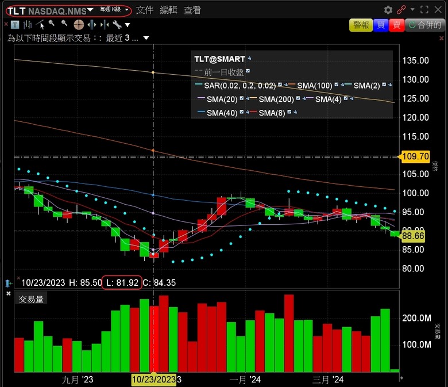This screenshot has height=387, width=448.
Task: Toggle the crosshair cursor tool
Action: (x=79, y=25)
